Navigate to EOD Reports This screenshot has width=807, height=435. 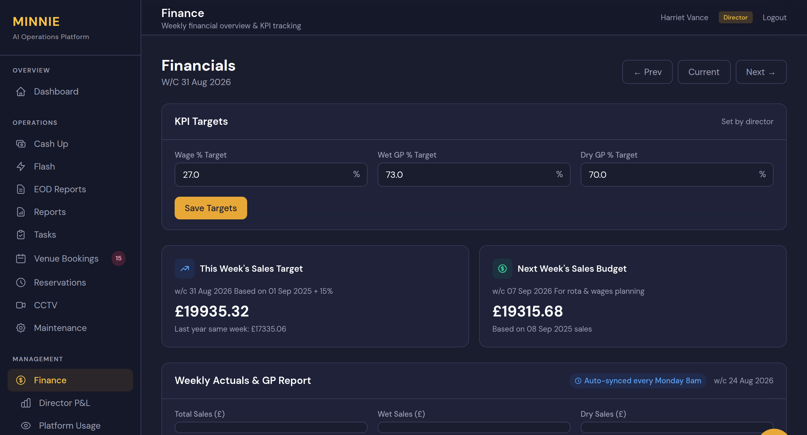[70, 189]
